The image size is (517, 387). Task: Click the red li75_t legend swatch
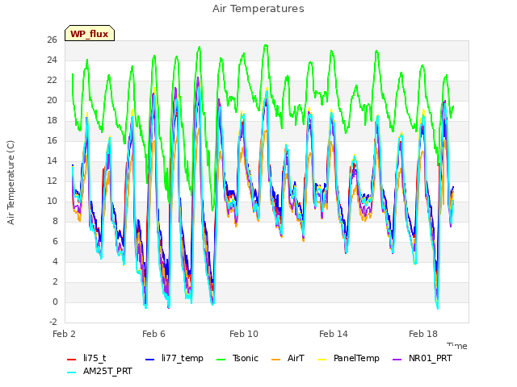click(x=72, y=360)
